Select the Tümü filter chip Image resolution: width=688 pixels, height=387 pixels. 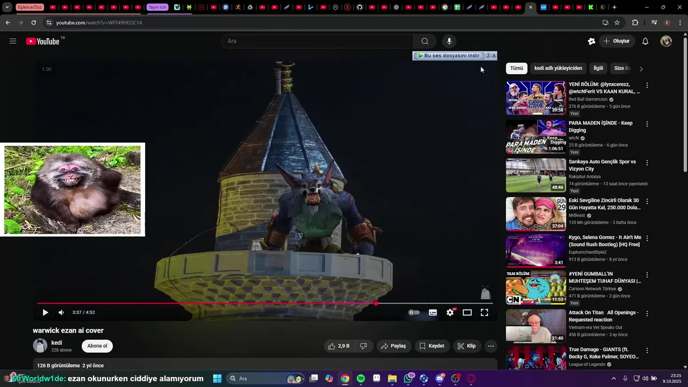[x=517, y=68]
